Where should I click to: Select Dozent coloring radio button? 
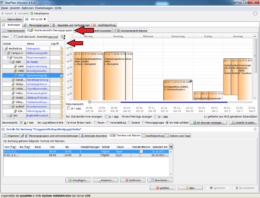[129, 123]
